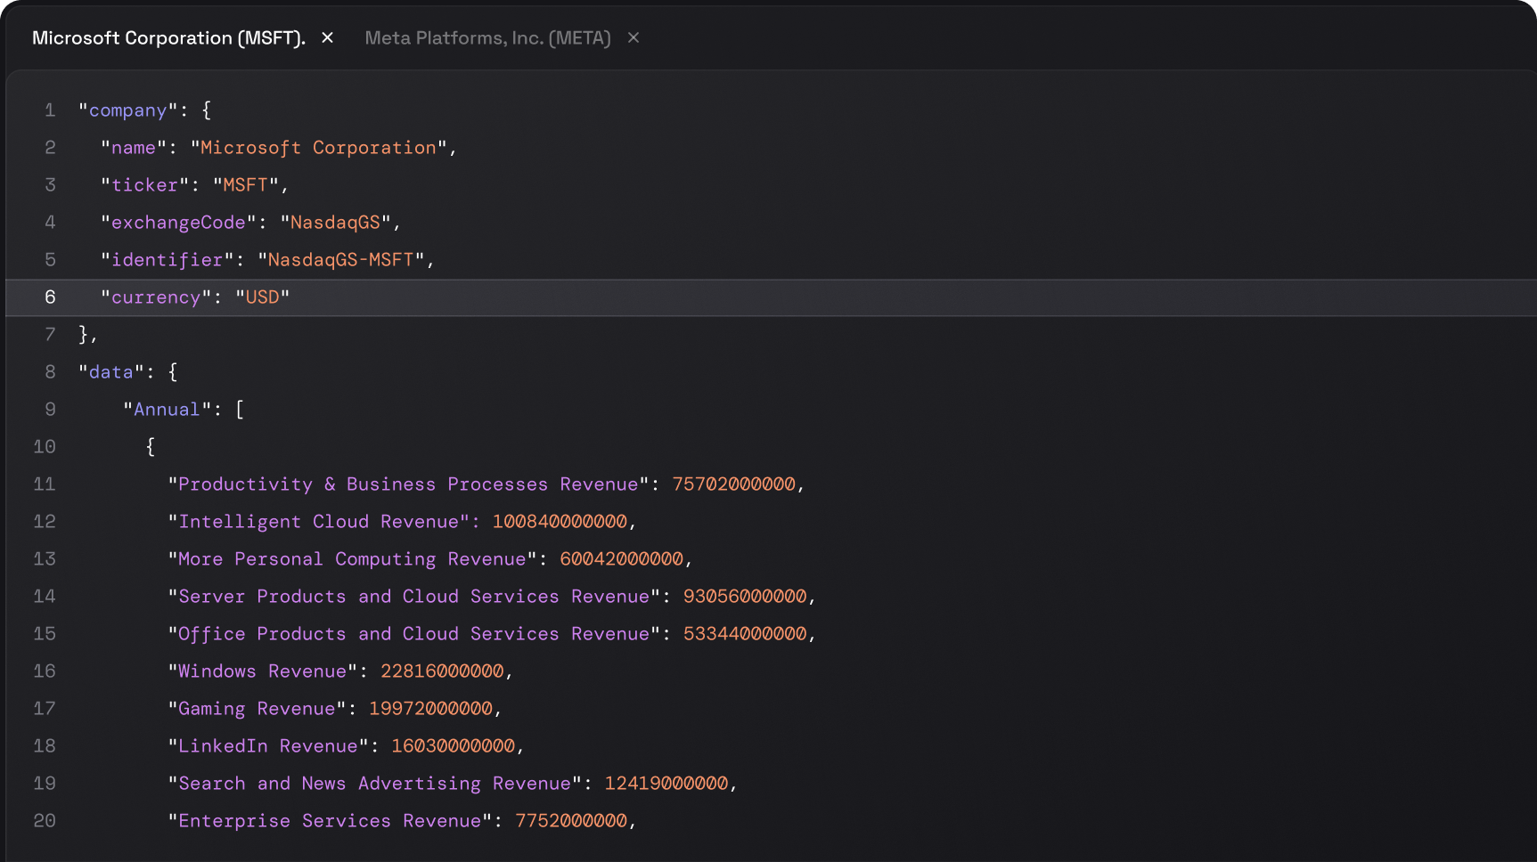
Task: Click the "company" key on line 1
Action: click(127, 110)
